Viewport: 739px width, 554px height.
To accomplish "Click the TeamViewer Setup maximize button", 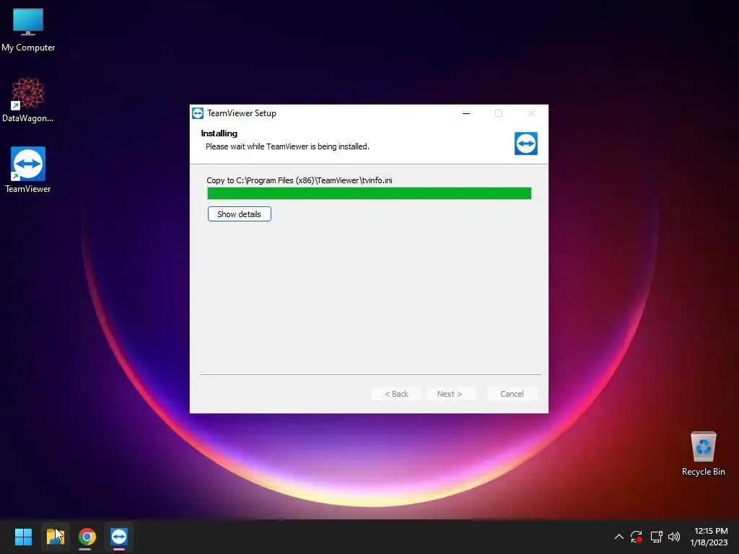I will point(499,113).
